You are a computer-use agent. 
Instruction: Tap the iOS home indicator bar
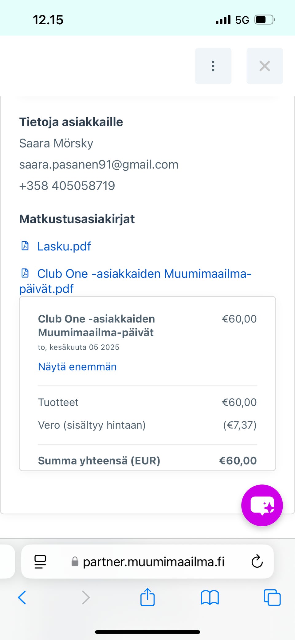147,632
